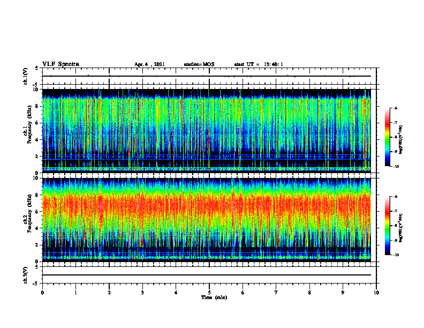Viewport: 424px width, 328px height.
Task: Click the "-10" label on ch.1 color scale
Action: pos(396,167)
